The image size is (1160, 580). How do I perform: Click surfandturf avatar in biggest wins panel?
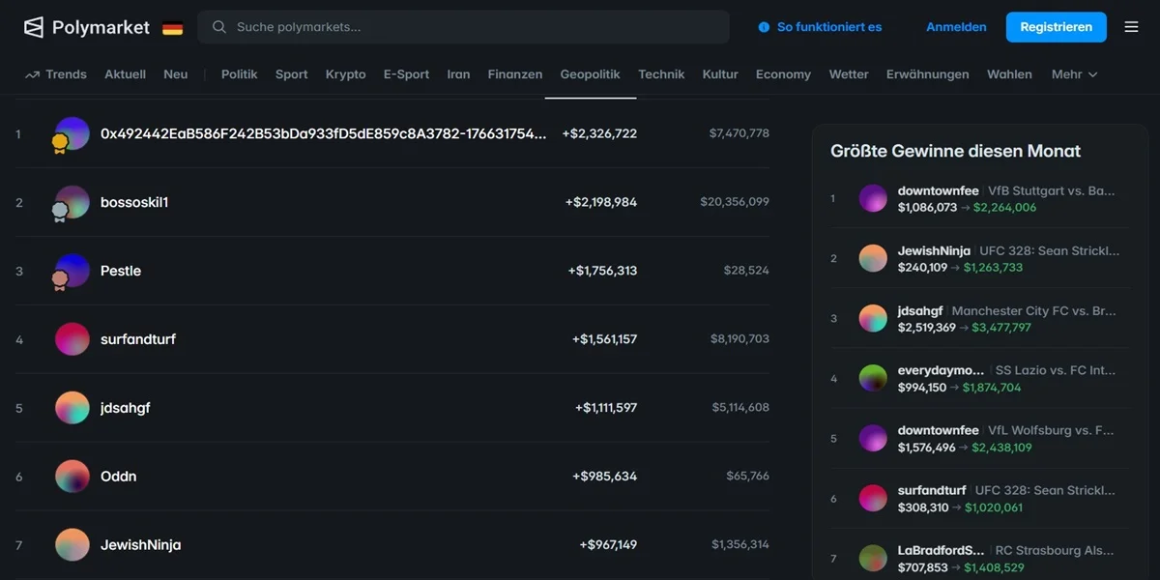pos(873,498)
